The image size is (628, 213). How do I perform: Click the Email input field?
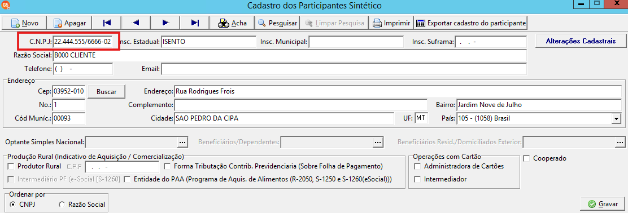[343, 69]
